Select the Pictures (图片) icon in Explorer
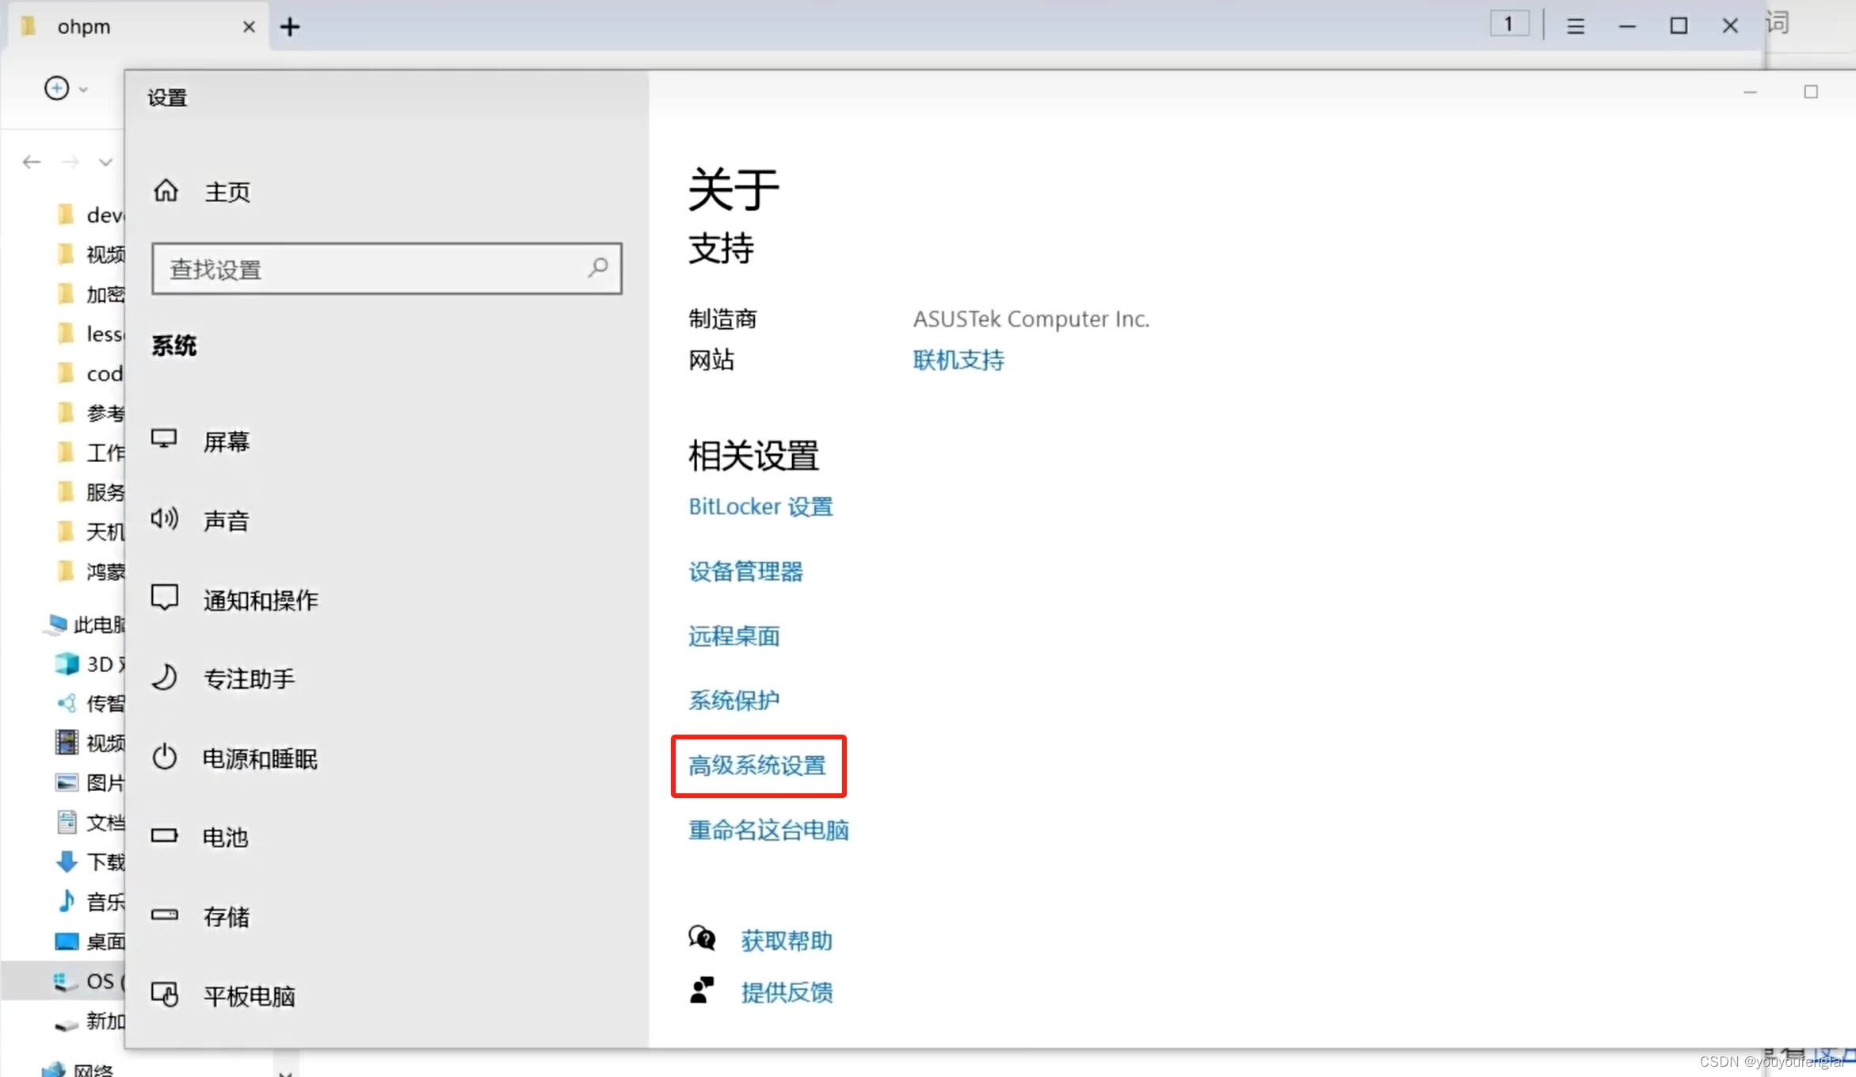The width and height of the screenshot is (1856, 1077). (x=67, y=782)
